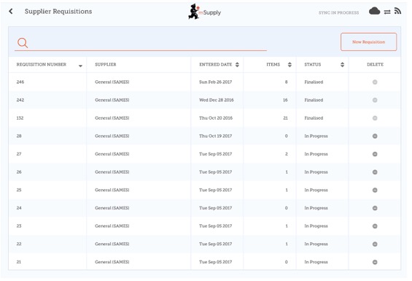Delete requisition 28
Screen dimensions: 412x281
click(x=375, y=136)
